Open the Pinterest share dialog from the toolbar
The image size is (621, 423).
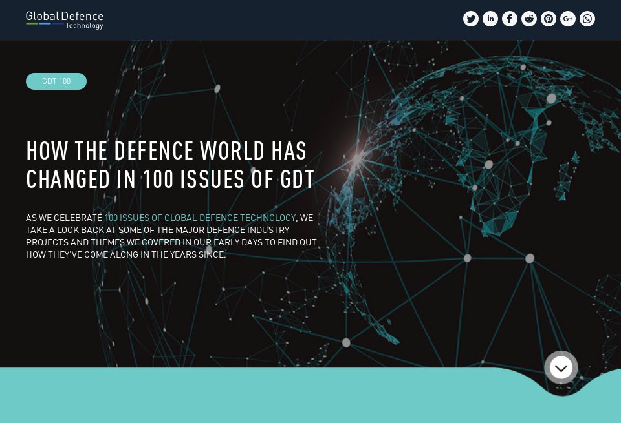[549, 19]
